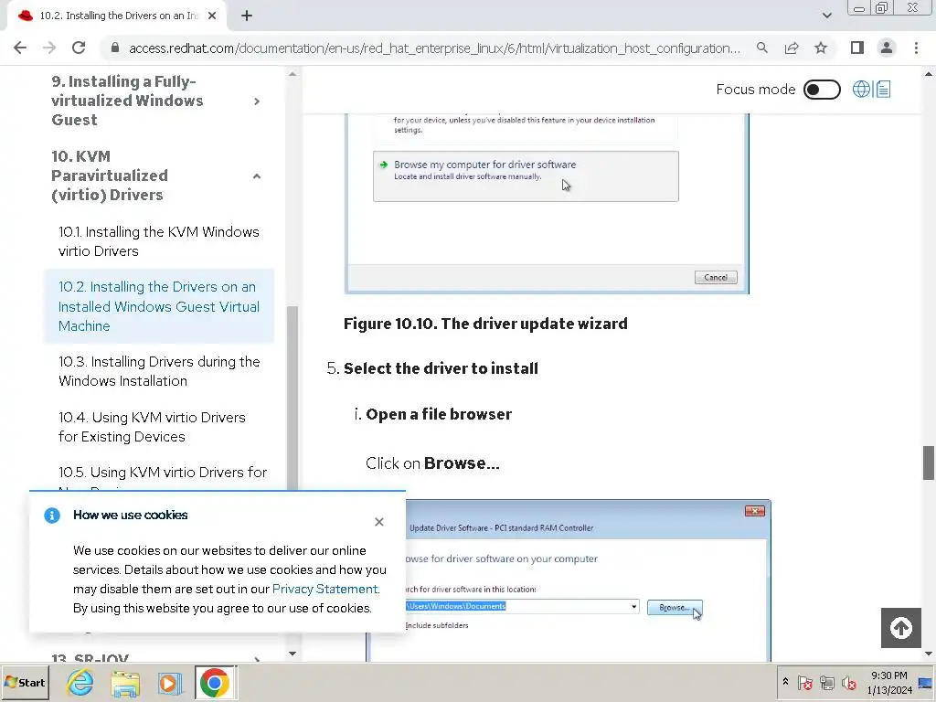Open network status tray icon

tap(826, 682)
